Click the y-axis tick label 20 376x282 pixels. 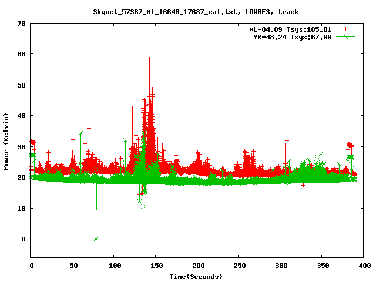coord(21,177)
